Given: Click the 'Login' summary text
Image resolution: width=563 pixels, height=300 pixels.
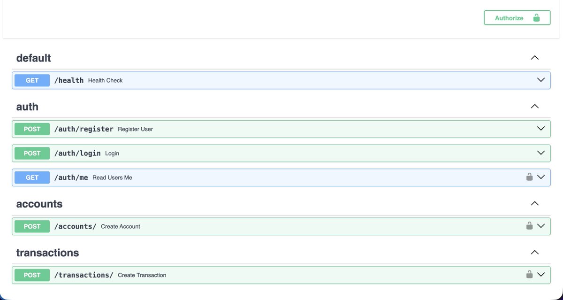Looking at the screenshot, I should pos(113,154).
